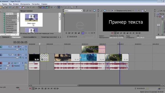Select Диафрагма in transitions list
The width and height of the screenshot is (165, 93).
coord(10,26)
